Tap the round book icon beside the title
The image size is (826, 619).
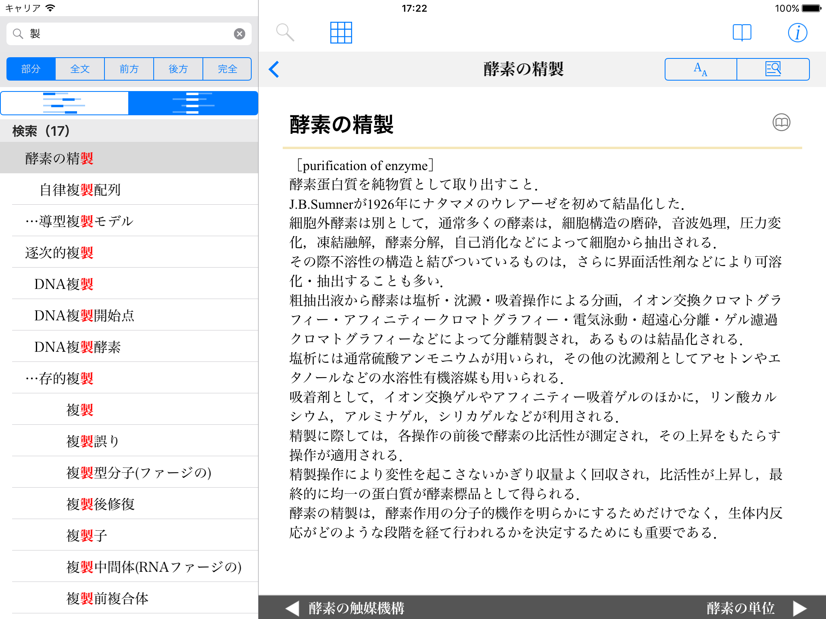tap(781, 123)
